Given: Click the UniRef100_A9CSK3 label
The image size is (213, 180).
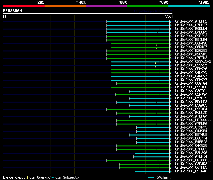Looking at the screenshot, I should [x=191, y=54].
